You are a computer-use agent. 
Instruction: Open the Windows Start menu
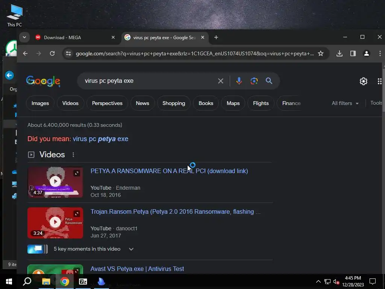click(x=9, y=281)
